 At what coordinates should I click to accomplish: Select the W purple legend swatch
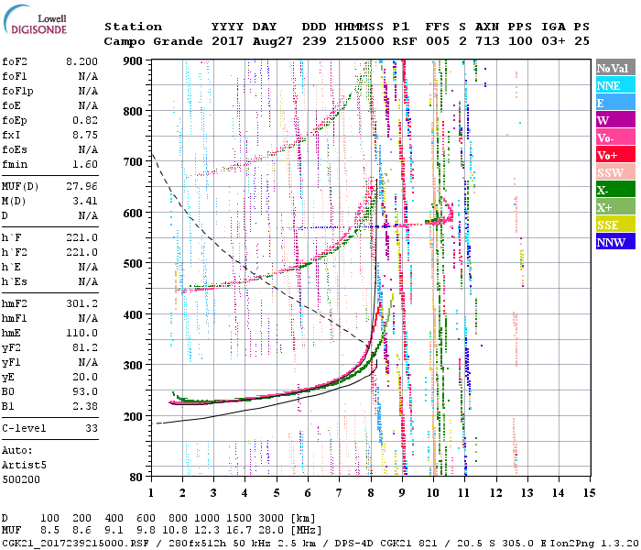[x=614, y=120]
